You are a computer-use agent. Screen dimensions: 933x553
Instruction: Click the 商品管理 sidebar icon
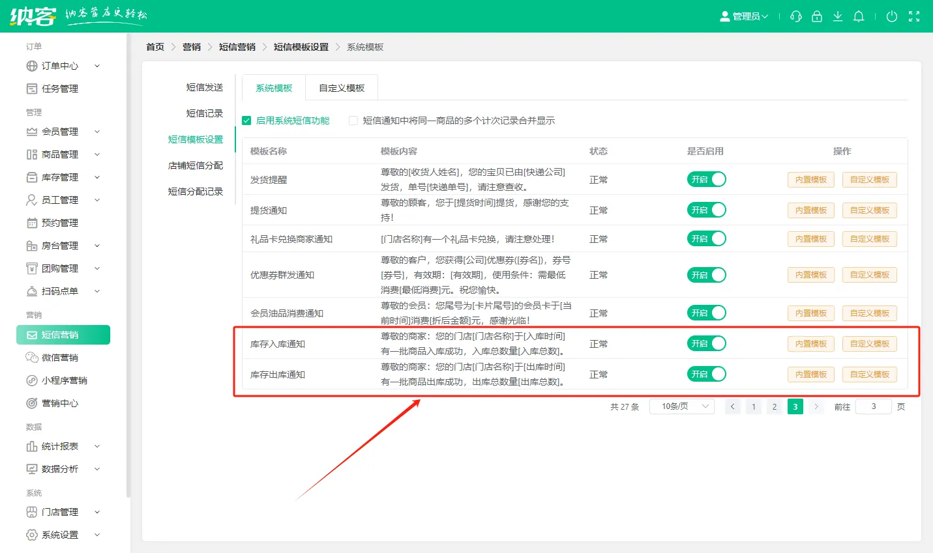point(32,154)
